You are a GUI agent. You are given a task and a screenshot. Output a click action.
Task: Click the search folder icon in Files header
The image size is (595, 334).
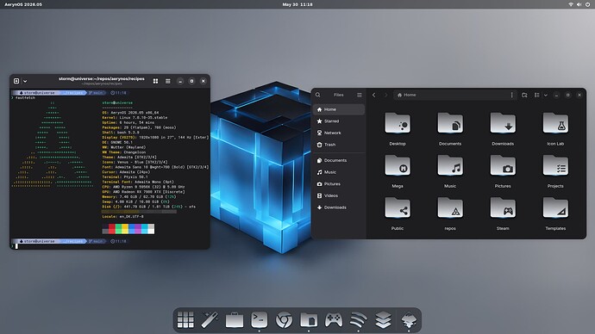coord(524,95)
